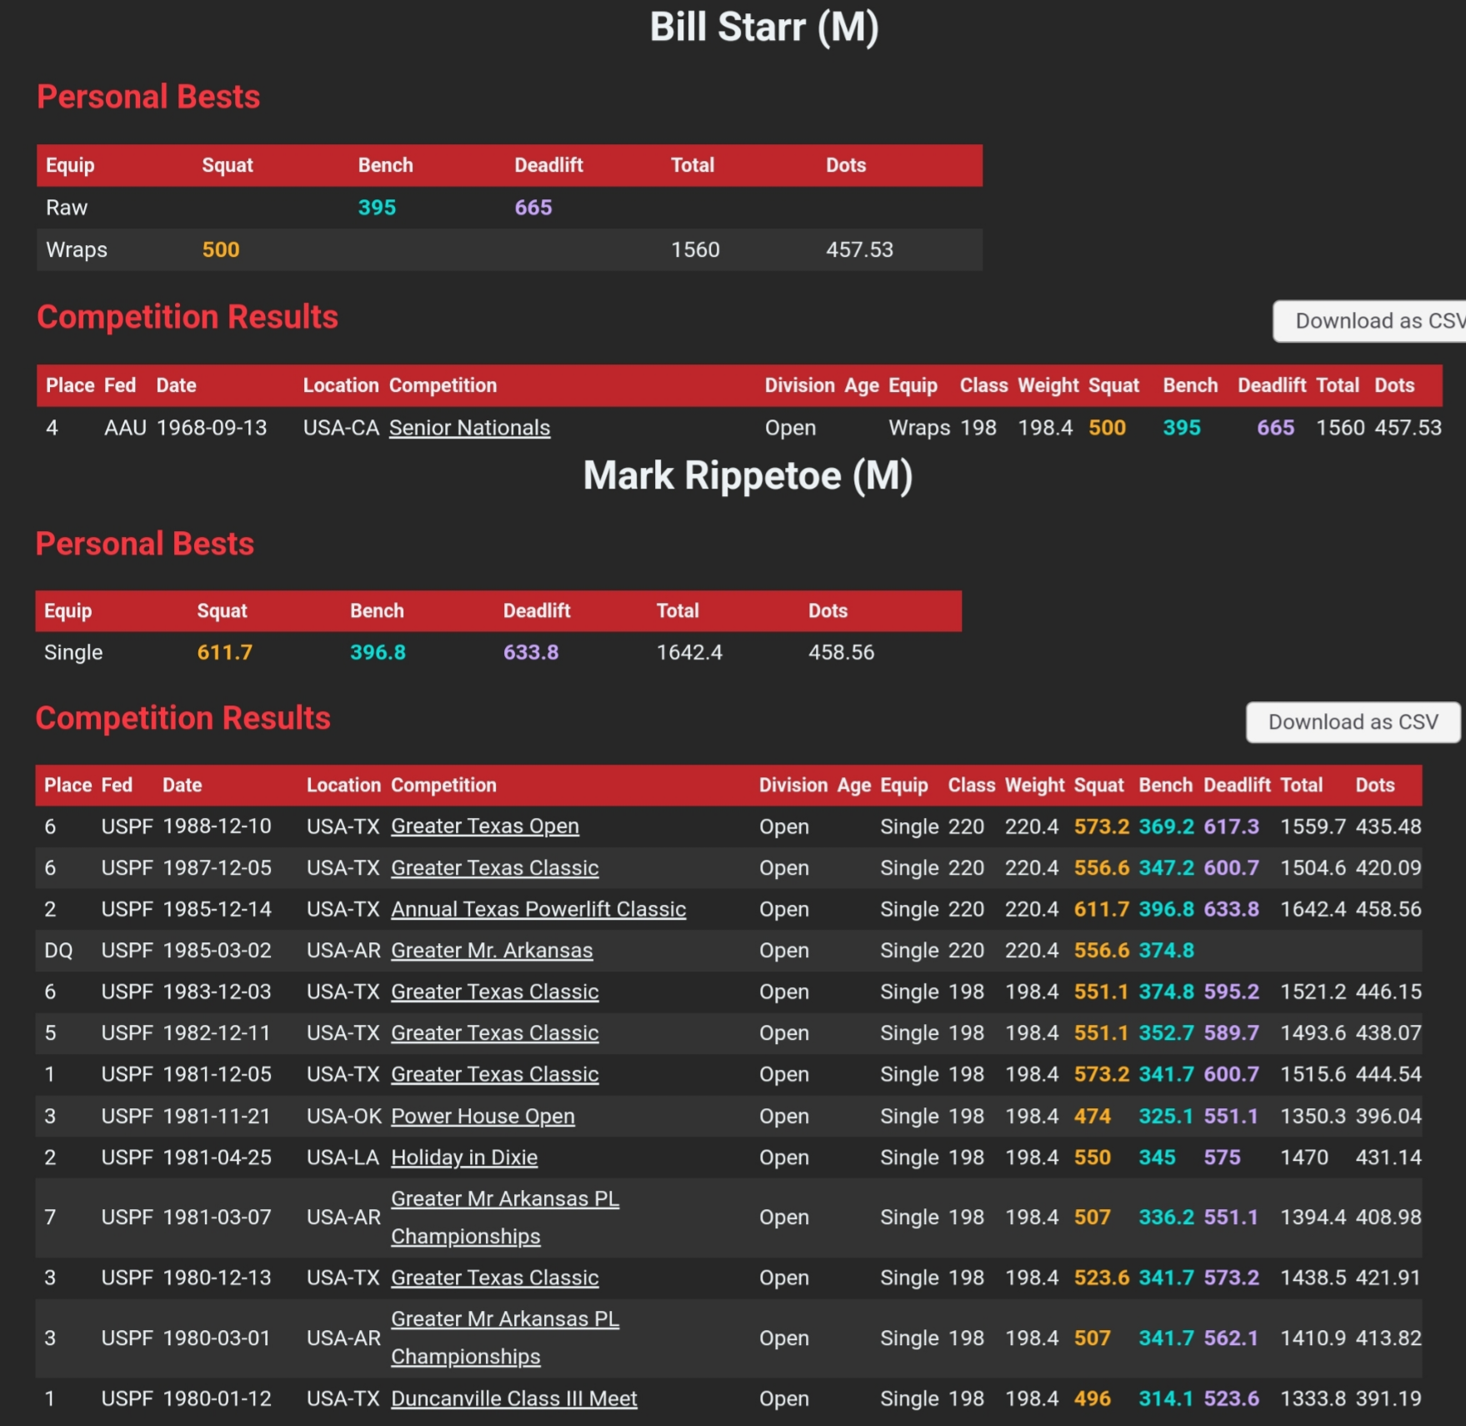This screenshot has width=1466, height=1426.
Task: Click the total 1559.7 in results table
Action: (x=1313, y=826)
